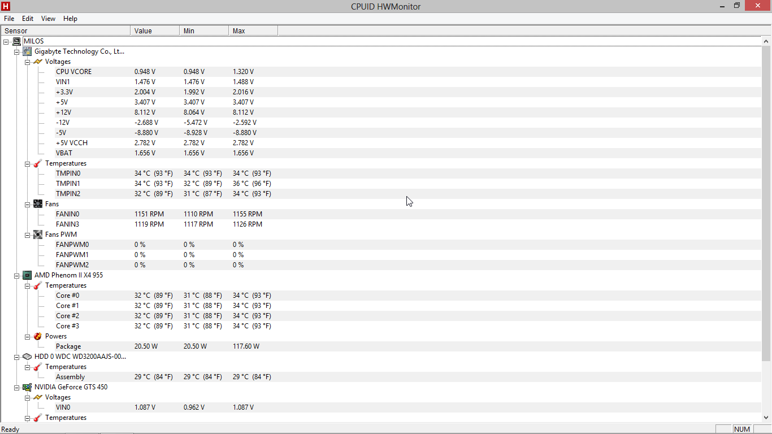Open the Help menu
The image size is (772, 434).
pos(70,19)
